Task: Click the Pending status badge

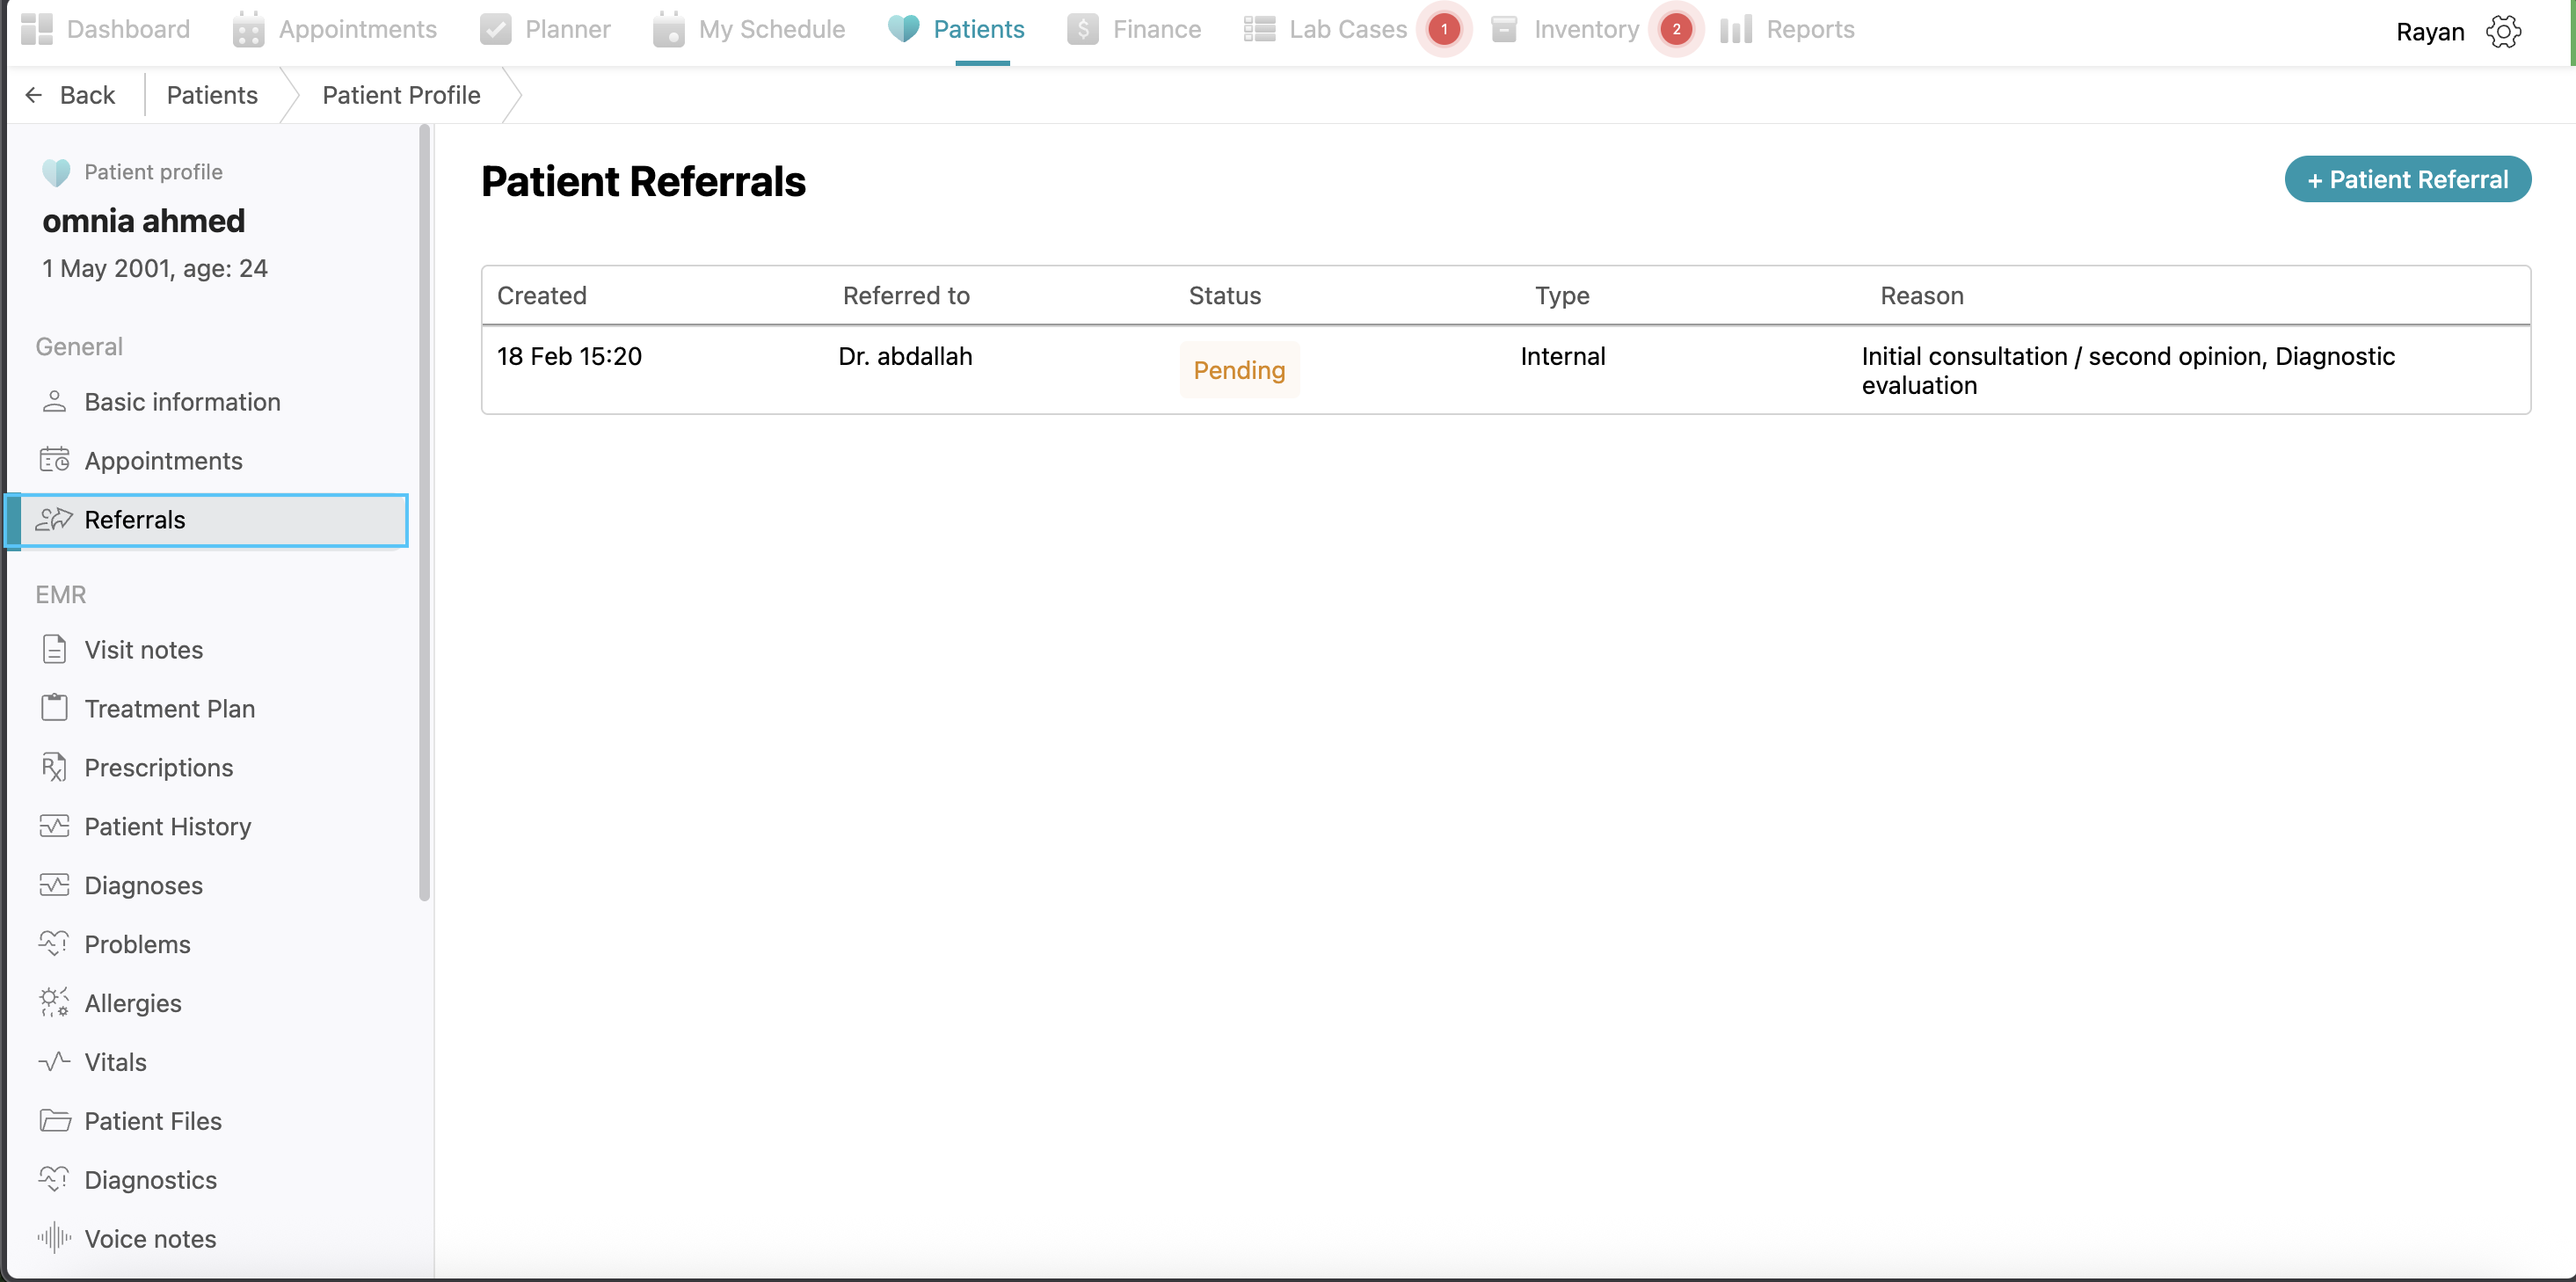Action: coord(1238,370)
